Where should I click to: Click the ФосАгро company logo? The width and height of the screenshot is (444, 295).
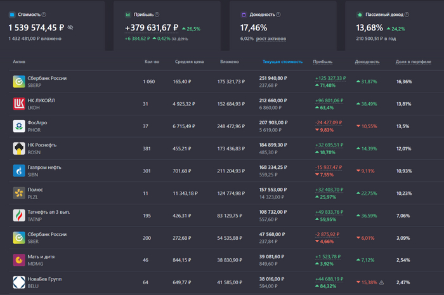pyautogui.click(x=19, y=126)
